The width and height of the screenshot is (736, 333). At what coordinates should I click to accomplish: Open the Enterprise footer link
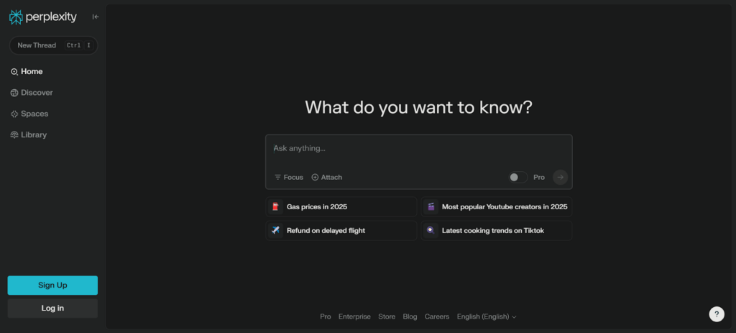click(x=354, y=317)
